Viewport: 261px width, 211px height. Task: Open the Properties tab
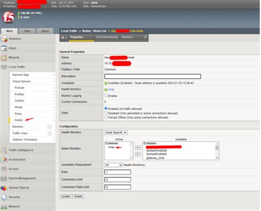(x=81, y=38)
